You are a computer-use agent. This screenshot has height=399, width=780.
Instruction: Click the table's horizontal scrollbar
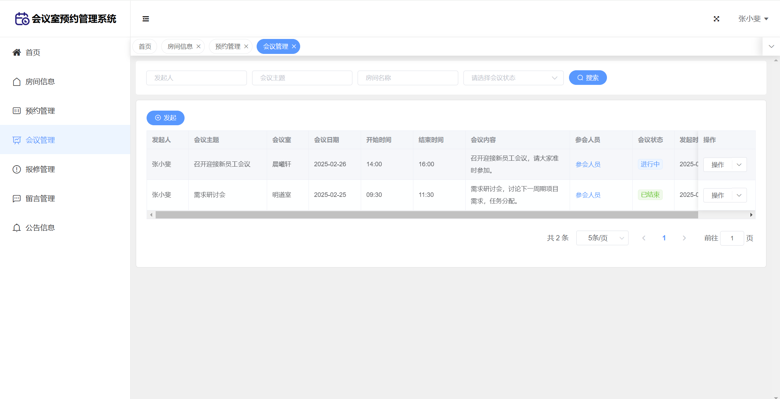tap(427, 215)
